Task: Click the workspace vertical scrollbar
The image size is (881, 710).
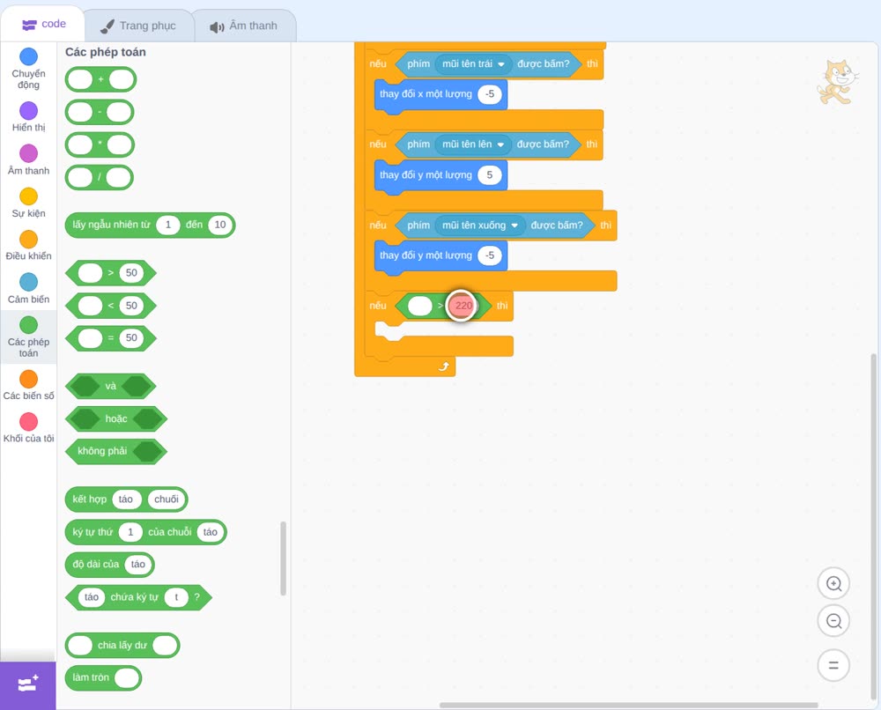Action: pos(873,528)
